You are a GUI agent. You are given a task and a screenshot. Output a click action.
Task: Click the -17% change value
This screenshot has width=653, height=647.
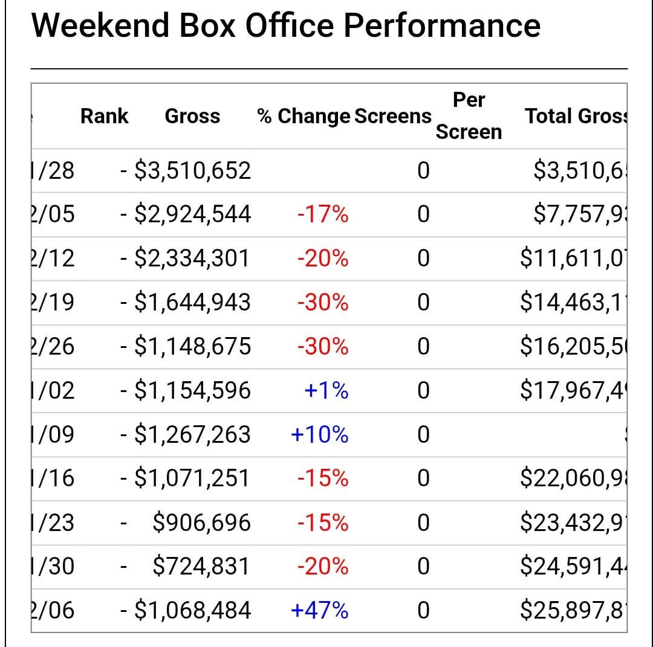[323, 214]
